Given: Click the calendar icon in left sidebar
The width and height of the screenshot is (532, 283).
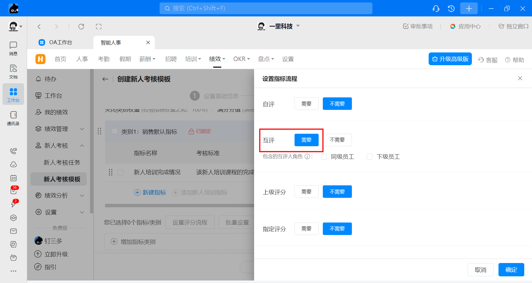Looking at the screenshot, I should (13, 178).
